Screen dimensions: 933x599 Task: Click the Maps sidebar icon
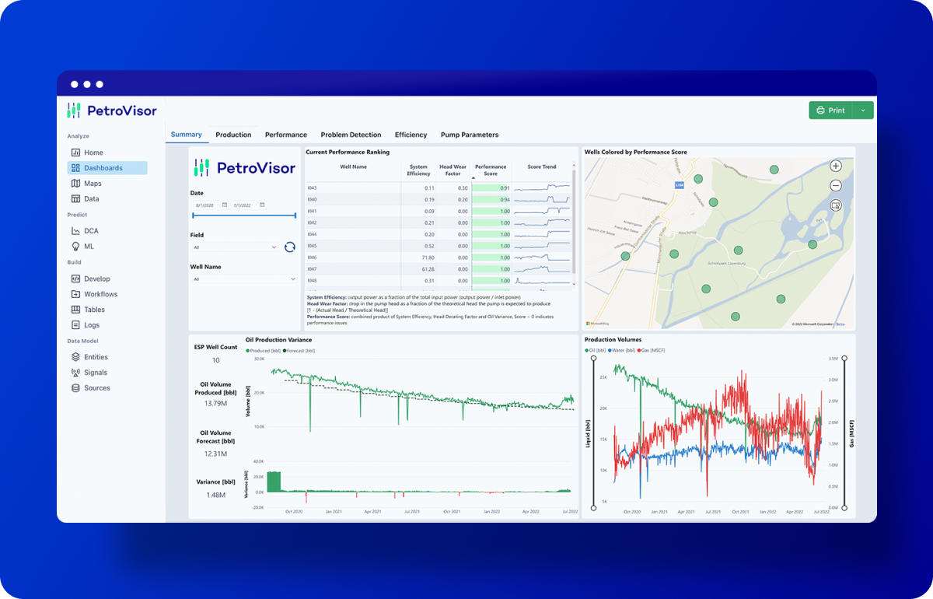(x=75, y=184)
